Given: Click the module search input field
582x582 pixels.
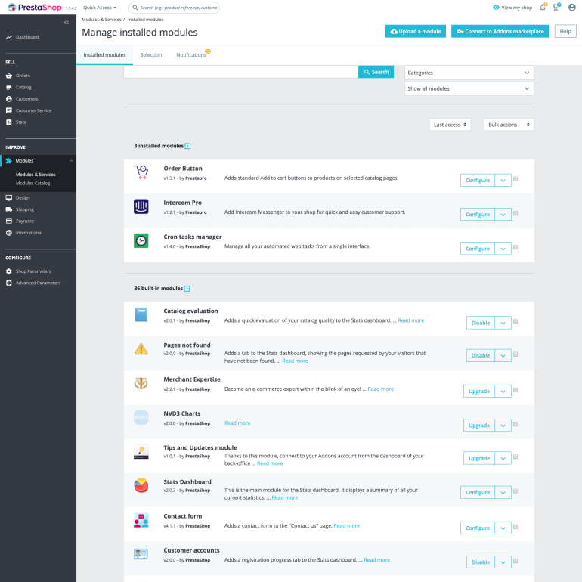Looking at the screenshot, I should [241, 72].
